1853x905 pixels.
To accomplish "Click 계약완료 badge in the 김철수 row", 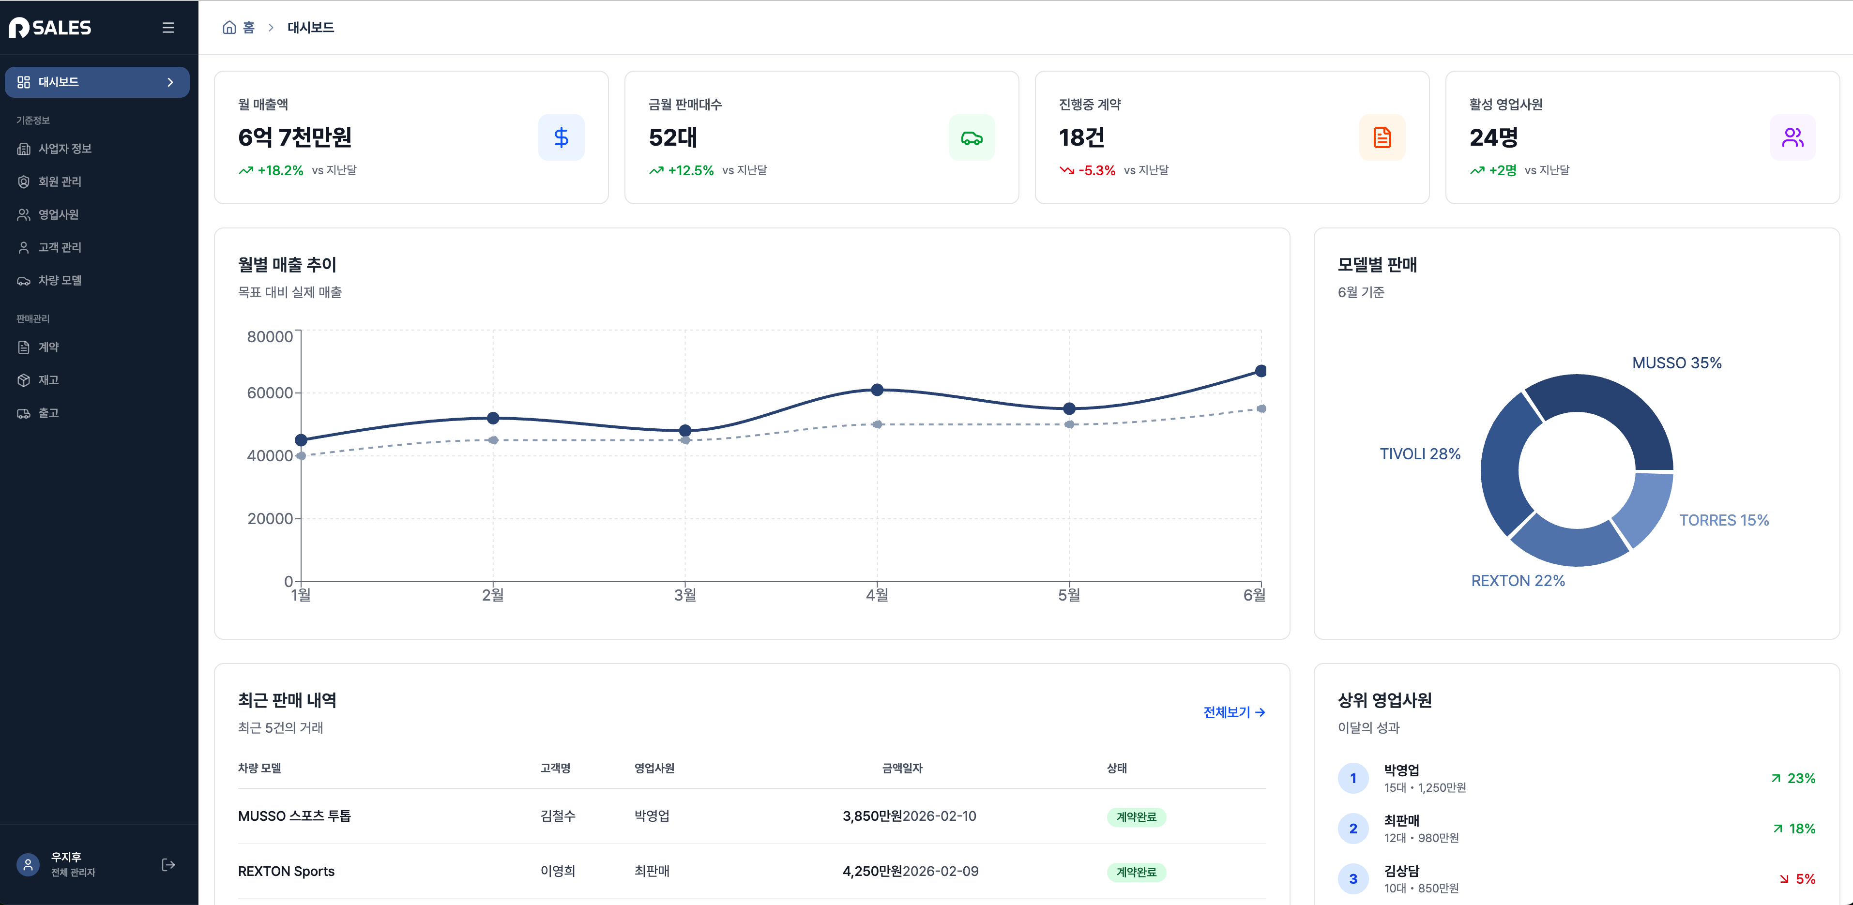I will (1137, 817).
